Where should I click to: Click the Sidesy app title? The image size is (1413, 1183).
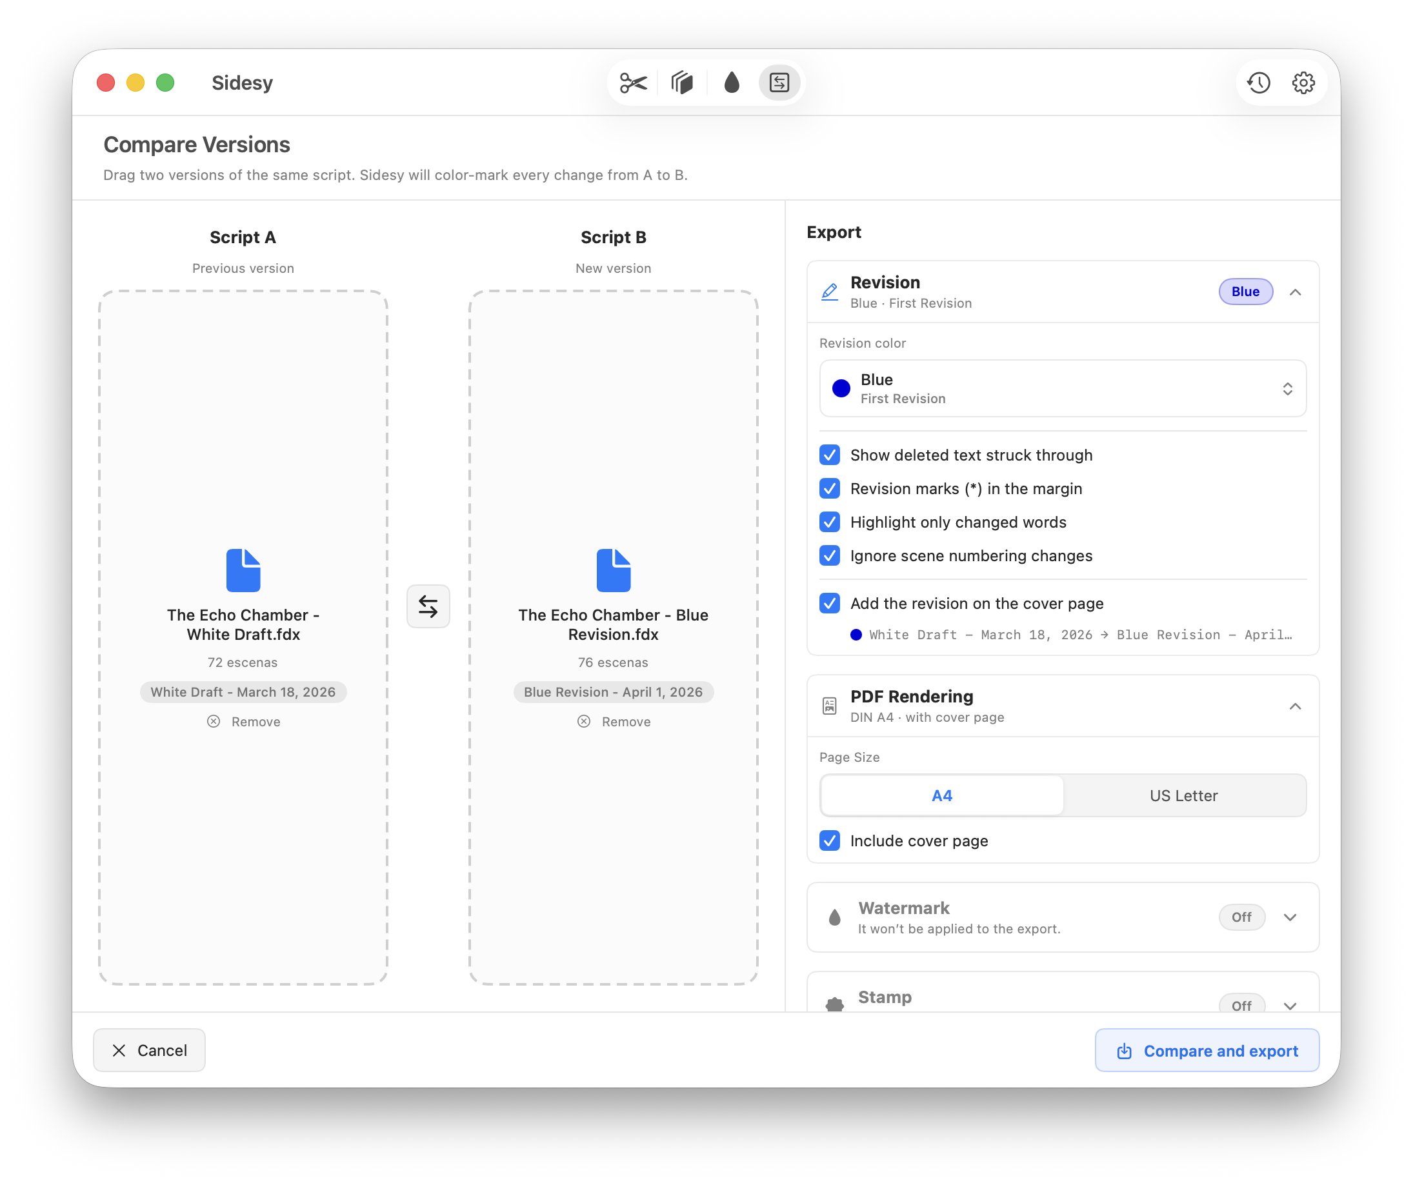point(242,83)
